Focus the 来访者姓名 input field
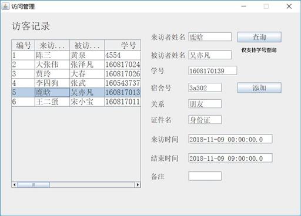The width and height of the screenshot is (301, 216). point(210,37)
